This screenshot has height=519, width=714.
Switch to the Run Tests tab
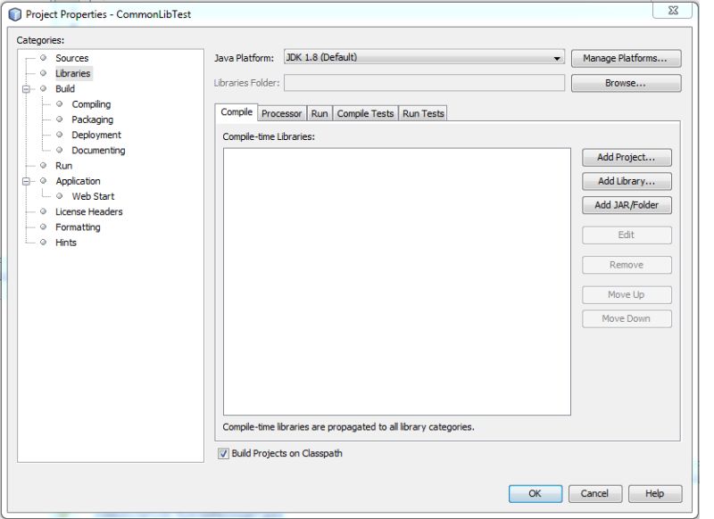423,113
